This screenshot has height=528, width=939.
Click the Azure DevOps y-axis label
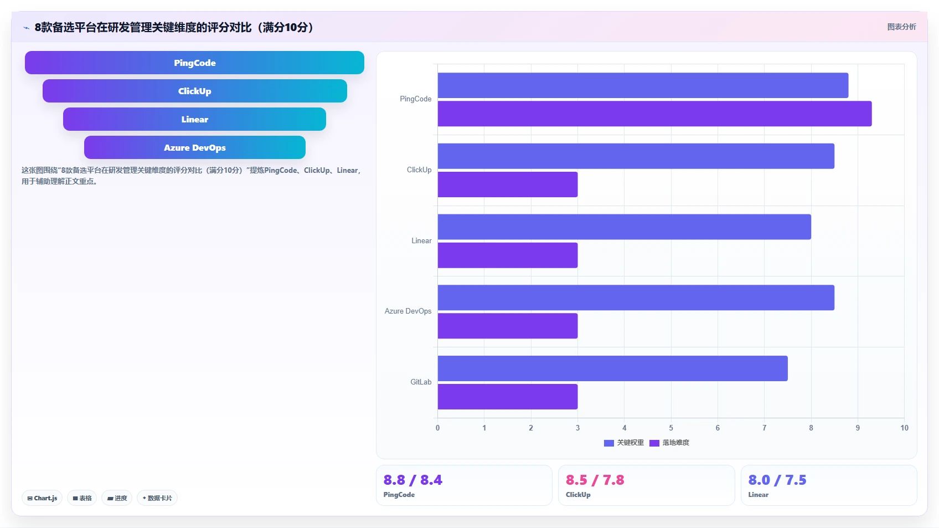click(x=408, y=311)
